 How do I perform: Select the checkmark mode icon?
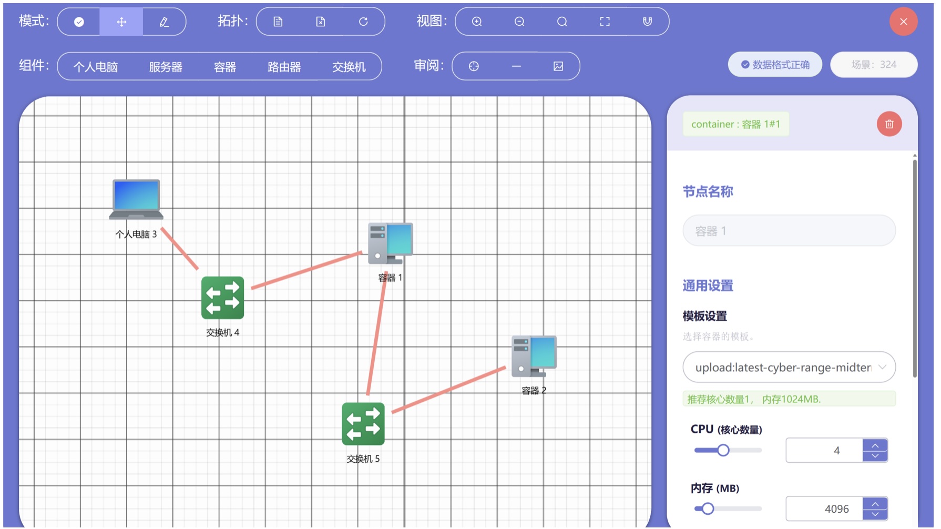79,22
